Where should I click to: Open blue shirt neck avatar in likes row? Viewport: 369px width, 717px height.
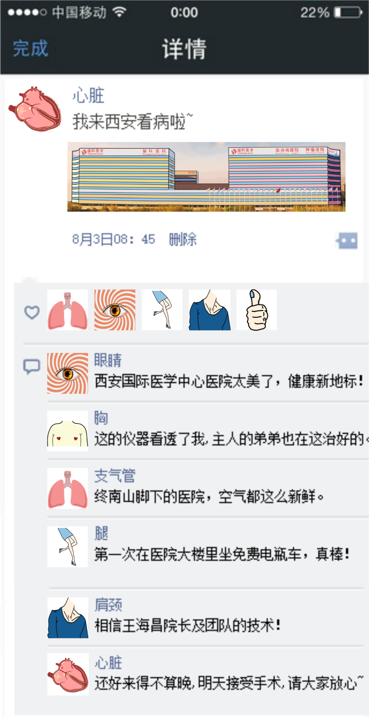click(209, 310)
